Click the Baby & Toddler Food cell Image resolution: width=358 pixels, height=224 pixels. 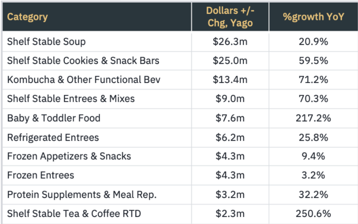(x=54, y=118)
